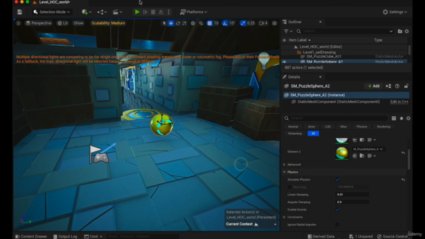This screenshot has width=425, height=239.
Task: Sort Outliner by Type column
Action: coord(378,40)
